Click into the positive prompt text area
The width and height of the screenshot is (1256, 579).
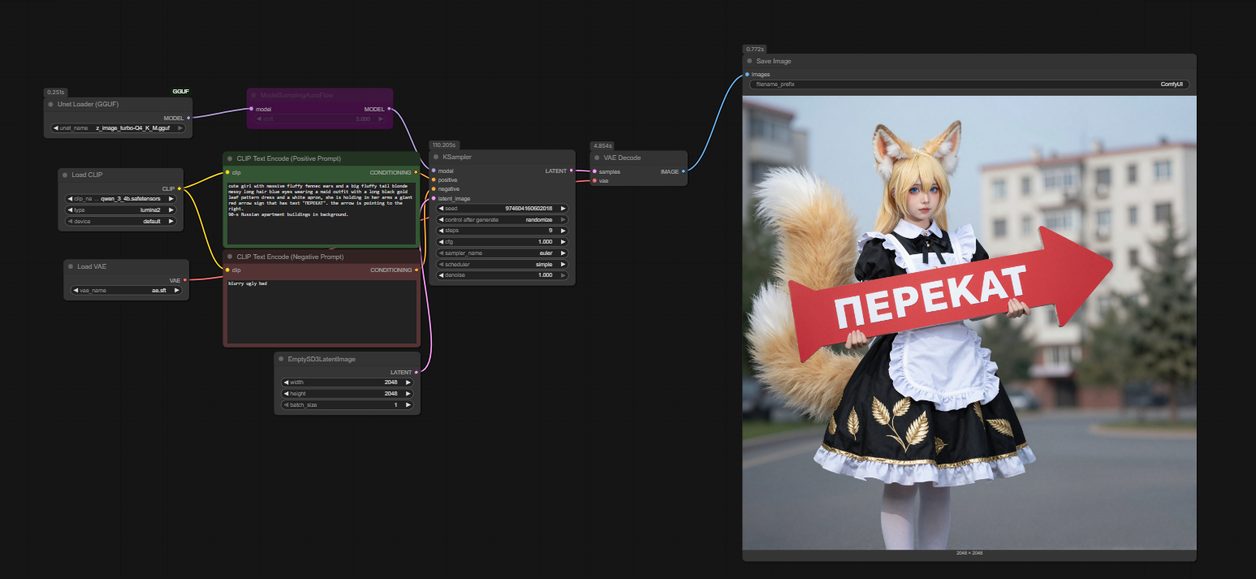point(321,212)
